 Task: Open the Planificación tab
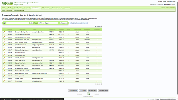click(18, 8)
